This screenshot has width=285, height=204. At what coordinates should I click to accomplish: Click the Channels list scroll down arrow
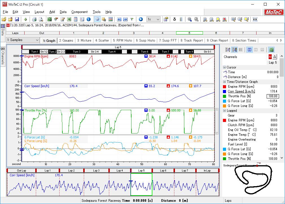click(x=282, y=158)
